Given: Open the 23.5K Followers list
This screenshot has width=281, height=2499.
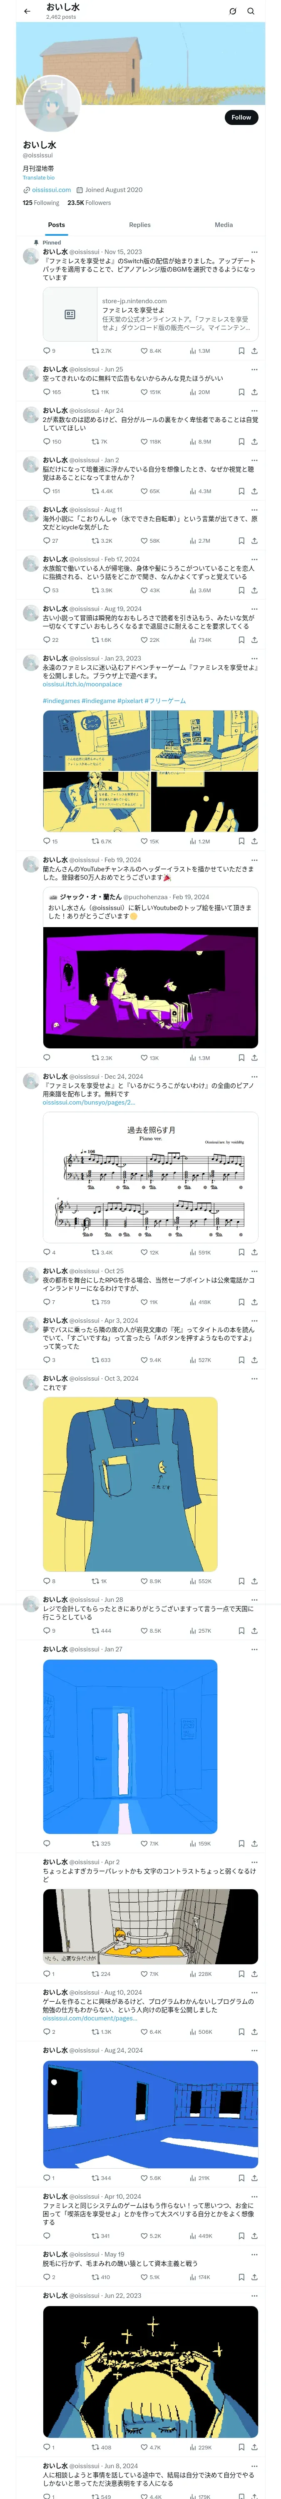Looking at the screenshot, I should [x=89, y=203].
